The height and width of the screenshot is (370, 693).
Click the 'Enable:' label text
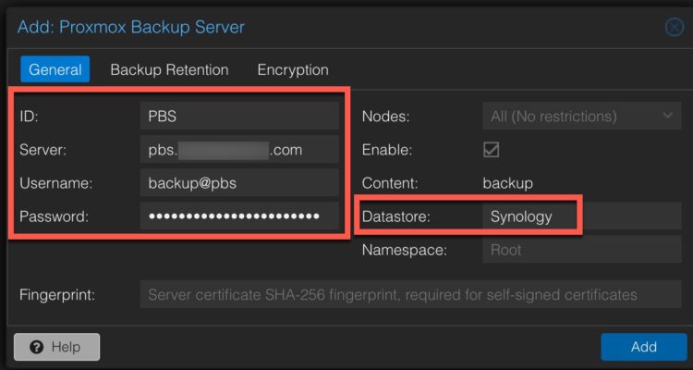click(386, 150)
